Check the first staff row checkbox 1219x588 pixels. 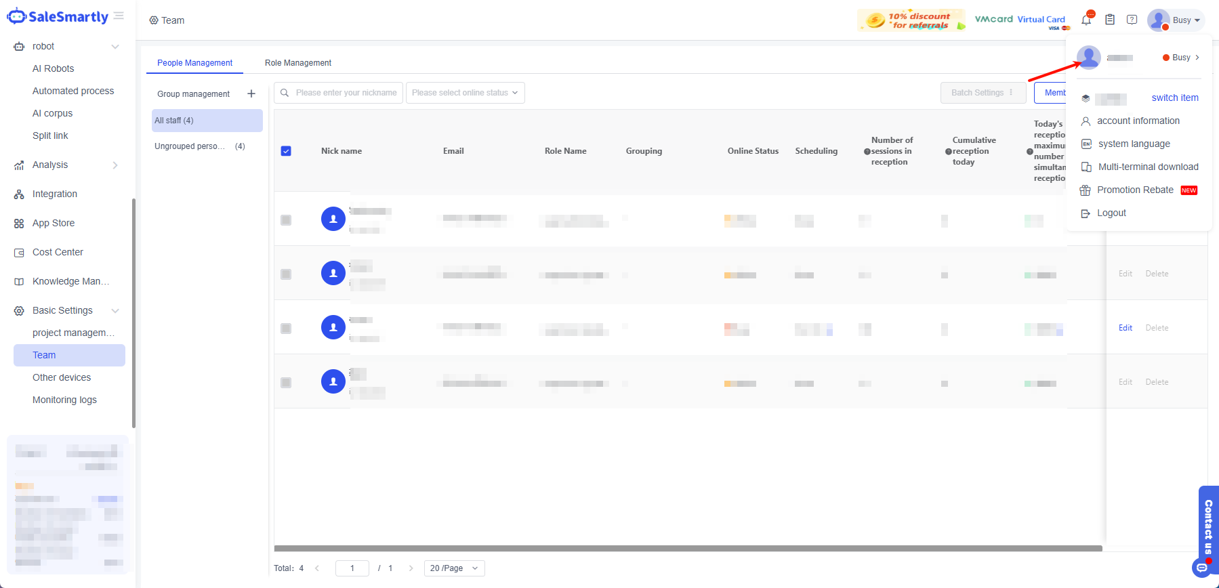[286, 220]
